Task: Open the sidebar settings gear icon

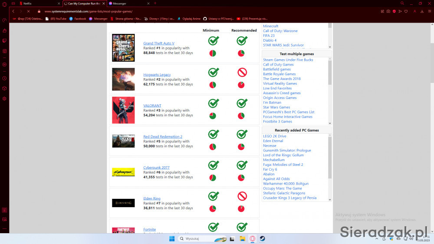Action: coord(4,99)
